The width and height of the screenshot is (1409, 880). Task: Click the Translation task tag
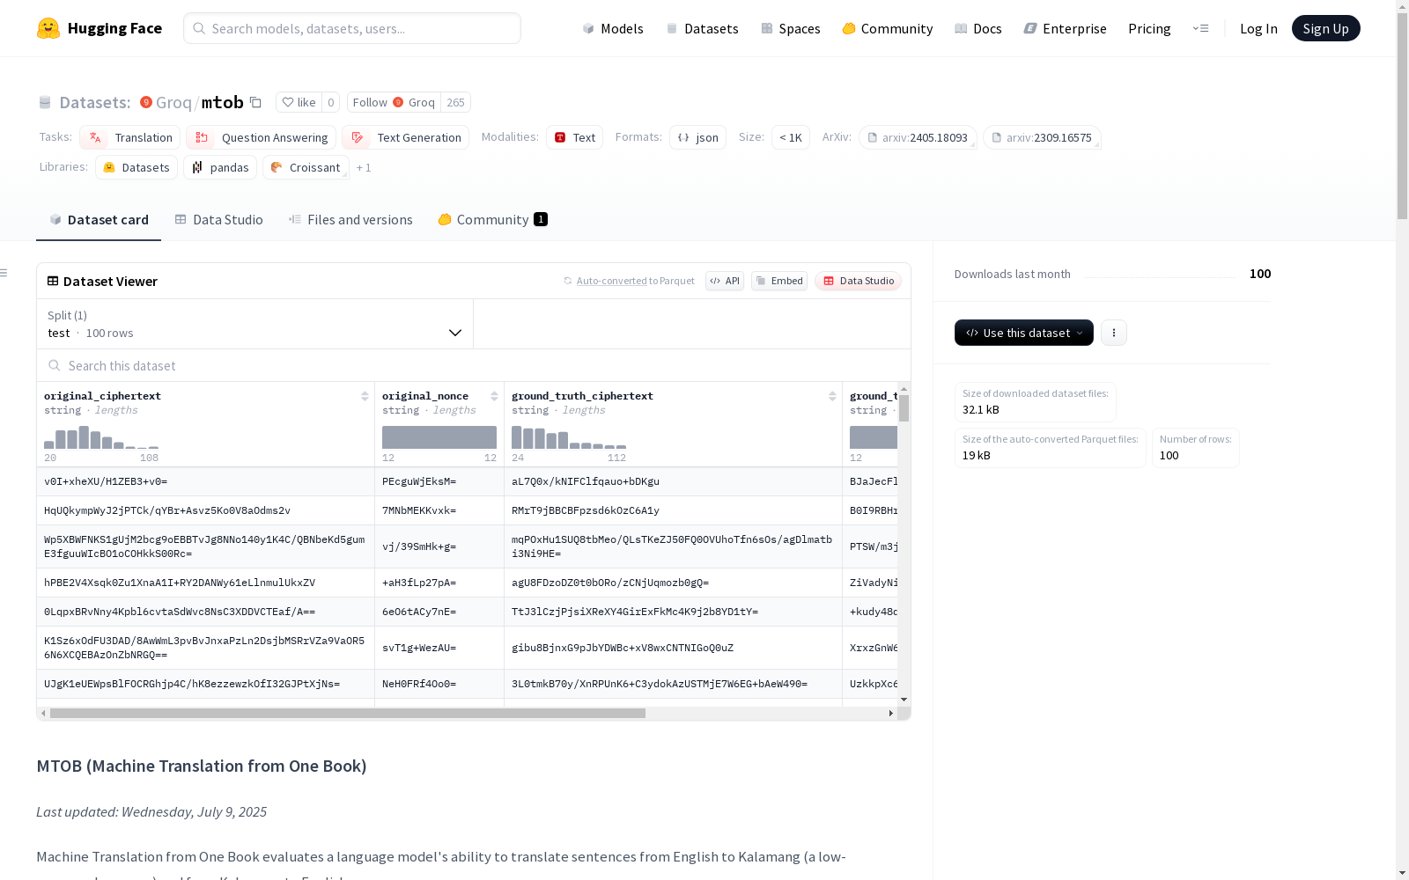(x=130, y=137)
